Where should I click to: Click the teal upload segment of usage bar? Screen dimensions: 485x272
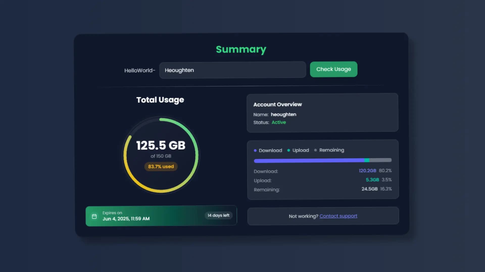367,160
